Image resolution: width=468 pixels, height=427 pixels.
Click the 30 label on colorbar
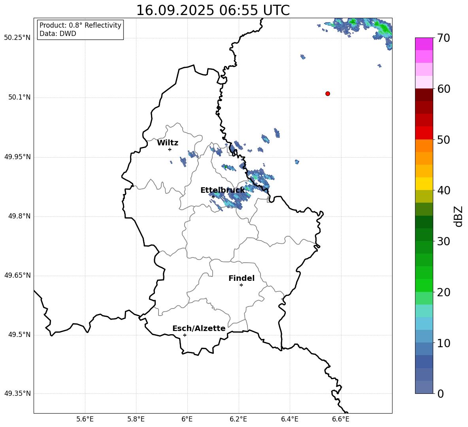pos(443,241)
